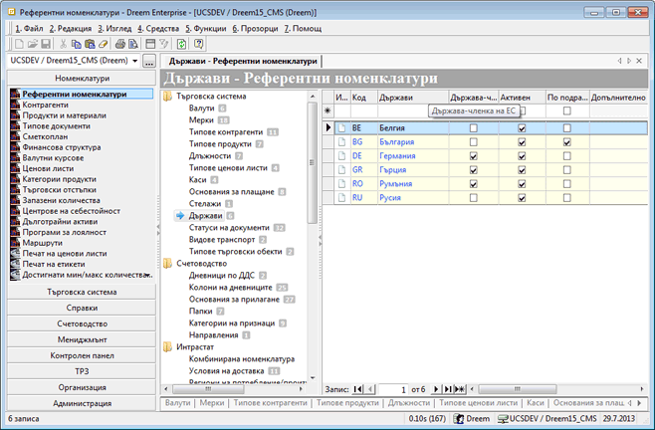Toggle EU member checkbox for Русия
655x430 pixels.
473,198
